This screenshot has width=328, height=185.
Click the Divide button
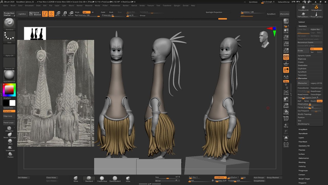[x=303, y=51]
